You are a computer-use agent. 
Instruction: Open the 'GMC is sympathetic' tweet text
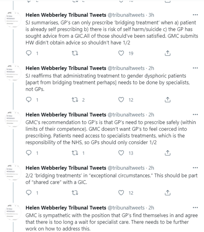pos(112,222)
